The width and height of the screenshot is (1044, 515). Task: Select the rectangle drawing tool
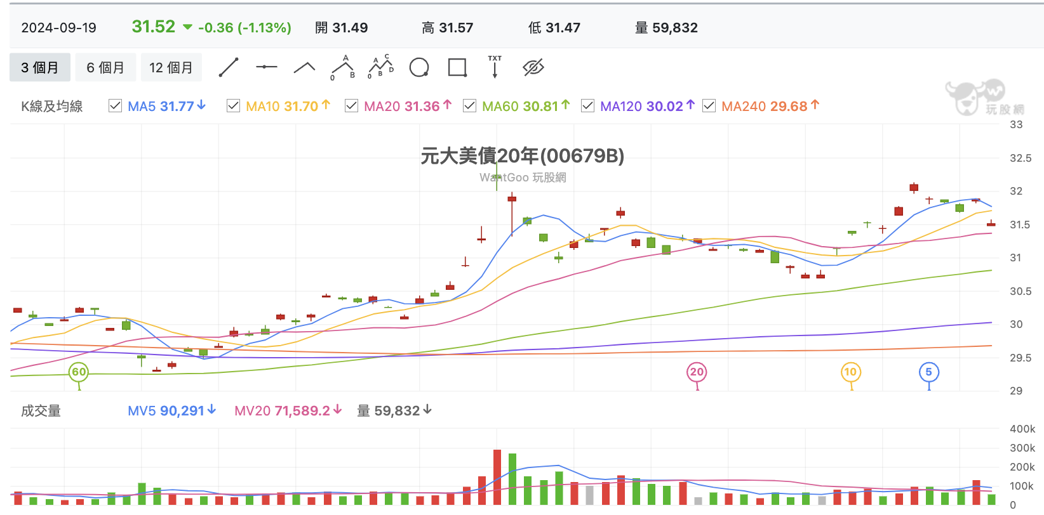click(x=457, y=67)
